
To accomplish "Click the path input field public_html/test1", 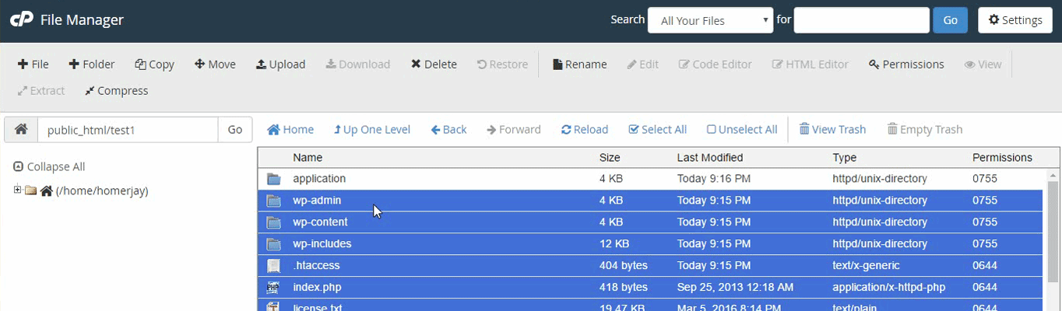I will 128,130.
